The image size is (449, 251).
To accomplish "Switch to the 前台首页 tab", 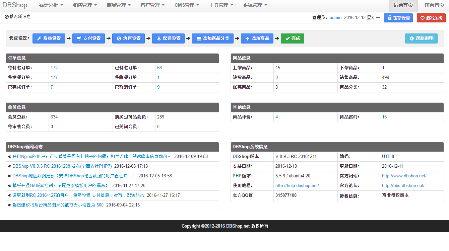I will (434, 5).
